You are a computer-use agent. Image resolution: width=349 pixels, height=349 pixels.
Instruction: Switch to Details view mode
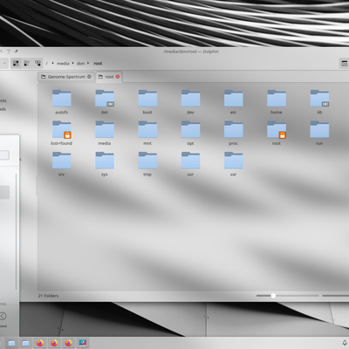(38, 63)
